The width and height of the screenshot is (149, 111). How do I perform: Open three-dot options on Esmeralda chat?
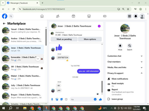tap(38, 59)
